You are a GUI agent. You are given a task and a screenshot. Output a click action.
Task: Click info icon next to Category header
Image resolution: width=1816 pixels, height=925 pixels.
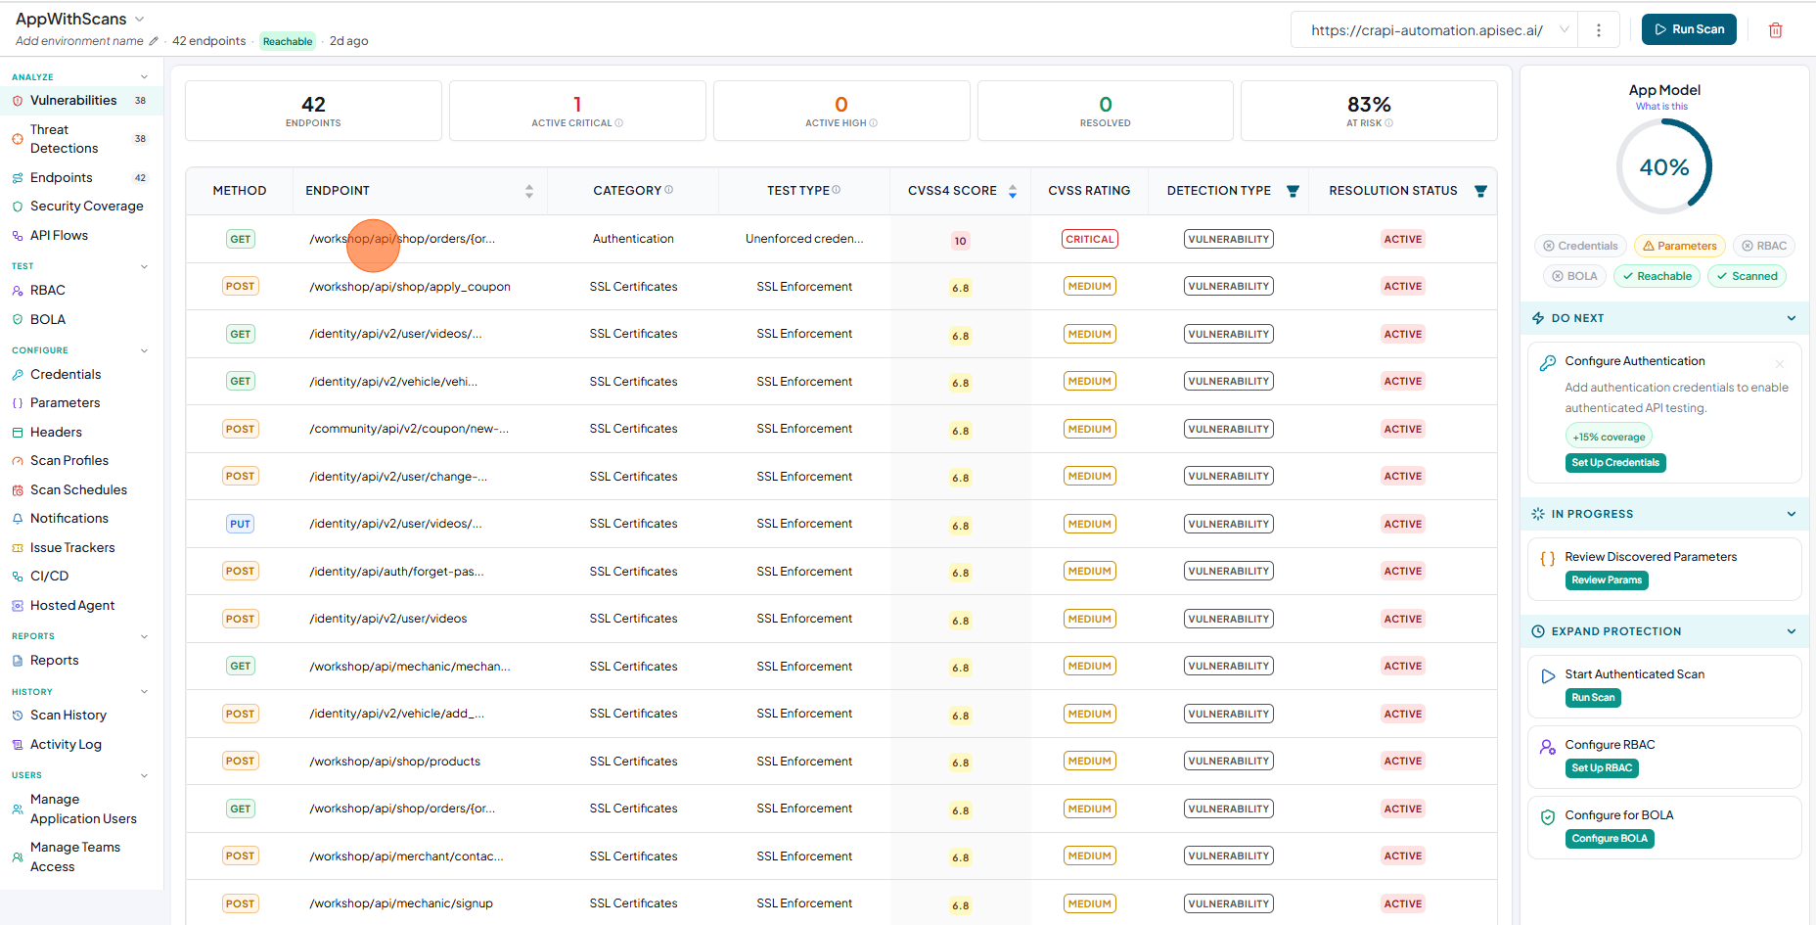pyautogui.click(x=669, y=190)
